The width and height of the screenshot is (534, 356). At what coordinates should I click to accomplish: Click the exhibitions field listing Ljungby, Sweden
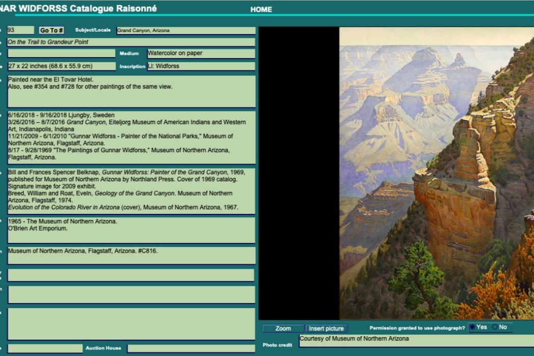coord(131,138)
